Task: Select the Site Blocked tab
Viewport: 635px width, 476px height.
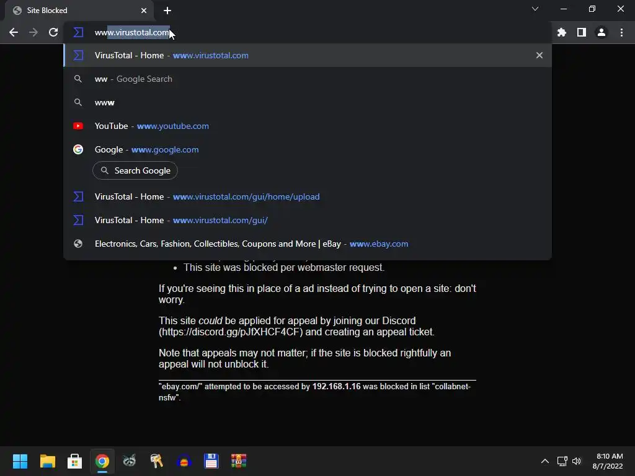Action: click(x=79, y=11)
